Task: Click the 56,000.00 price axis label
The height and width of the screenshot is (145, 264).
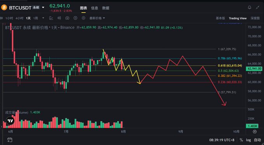Action: click(x=254, y=100)
